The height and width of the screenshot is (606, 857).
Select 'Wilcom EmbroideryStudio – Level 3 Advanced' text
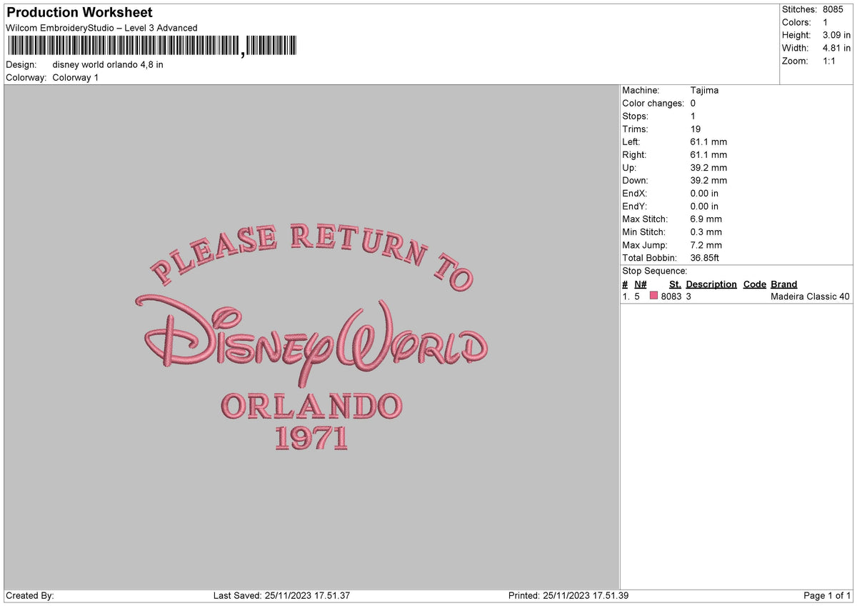pyautogui.click(x=101, y=28)
